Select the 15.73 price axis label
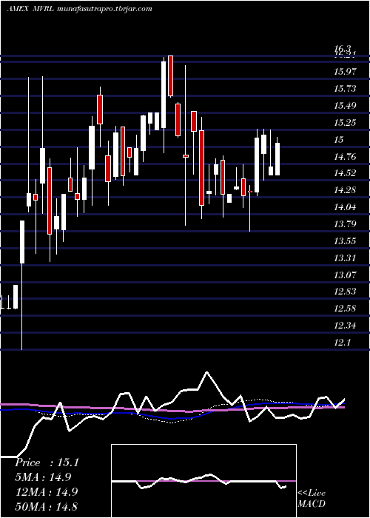This screenshot has height=518, width=370. click(345, 89)
